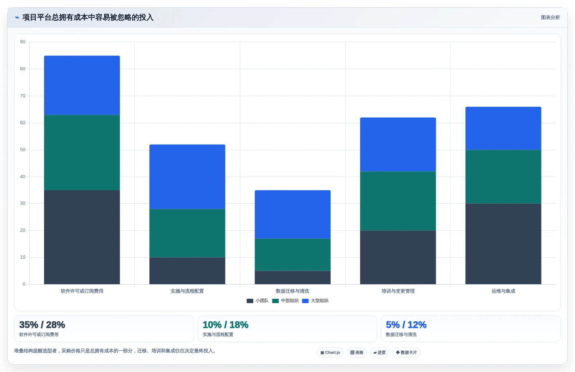Click the 35% / 28% stat card

click(104, 329)
